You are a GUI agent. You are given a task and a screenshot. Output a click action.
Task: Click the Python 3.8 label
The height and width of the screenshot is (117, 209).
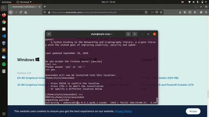pos(24,73)
